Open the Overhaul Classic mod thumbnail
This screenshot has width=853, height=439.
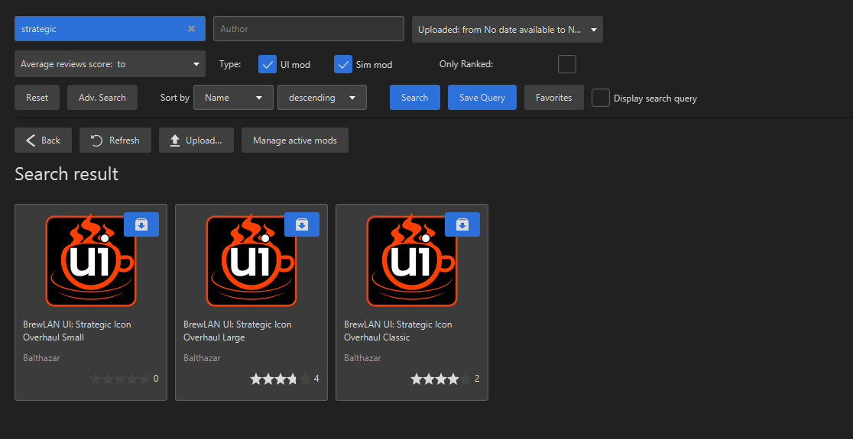pos(412,260)
